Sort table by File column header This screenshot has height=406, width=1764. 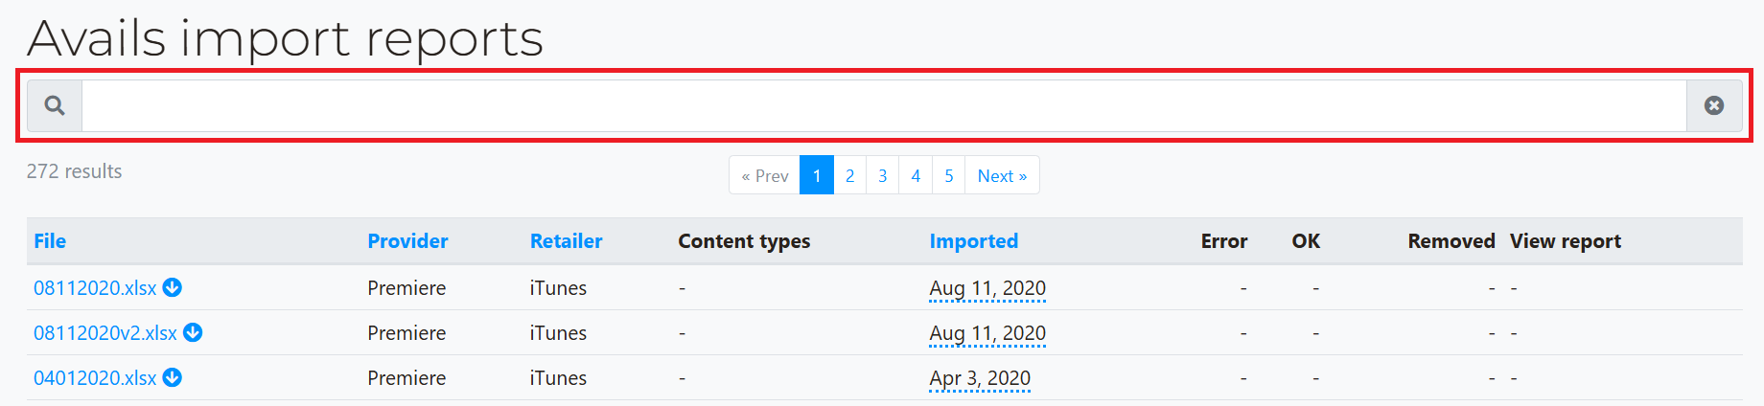pyautogui.click(x=50, y=241)
